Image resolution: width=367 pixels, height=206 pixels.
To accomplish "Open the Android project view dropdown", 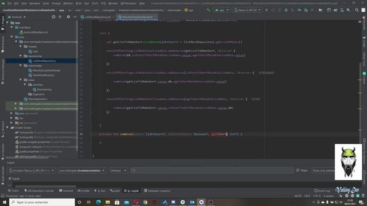I will pos(17,17).
